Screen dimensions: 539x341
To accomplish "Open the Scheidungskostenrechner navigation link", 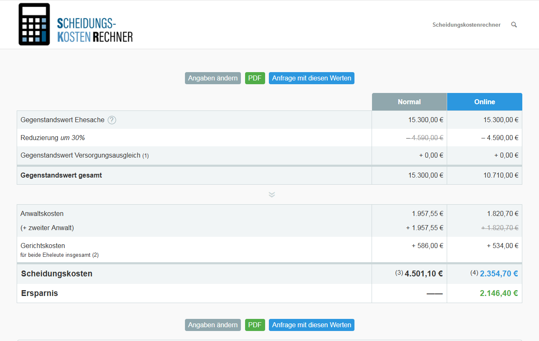I will 466,25.
